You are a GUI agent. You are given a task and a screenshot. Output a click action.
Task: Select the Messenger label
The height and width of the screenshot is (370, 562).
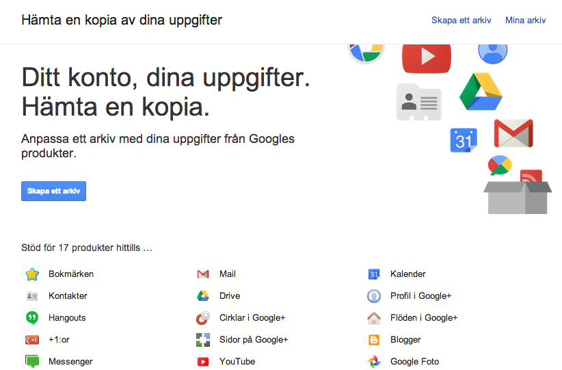(x=70, y=362)
